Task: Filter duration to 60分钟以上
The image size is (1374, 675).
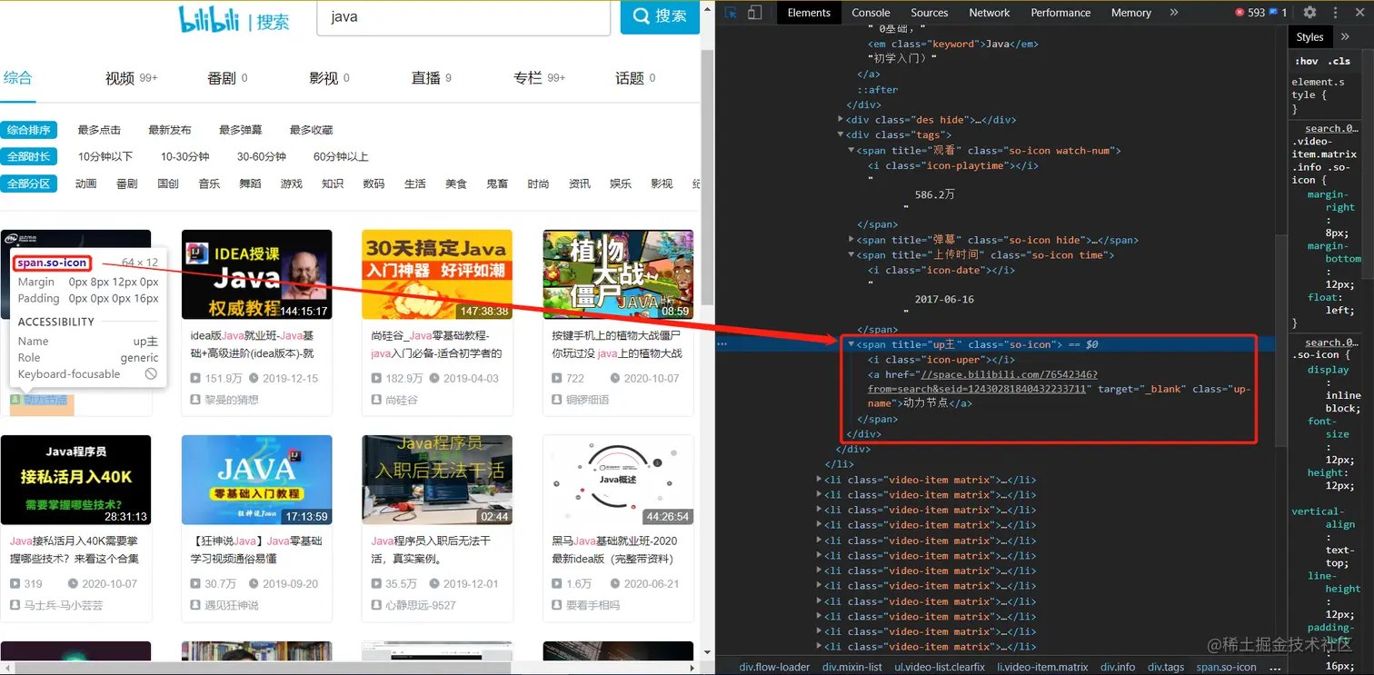Action: point(341,156)
